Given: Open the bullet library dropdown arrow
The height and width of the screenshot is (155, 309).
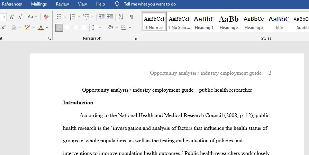Looking at the screenshot, I should tap(65, 17).
